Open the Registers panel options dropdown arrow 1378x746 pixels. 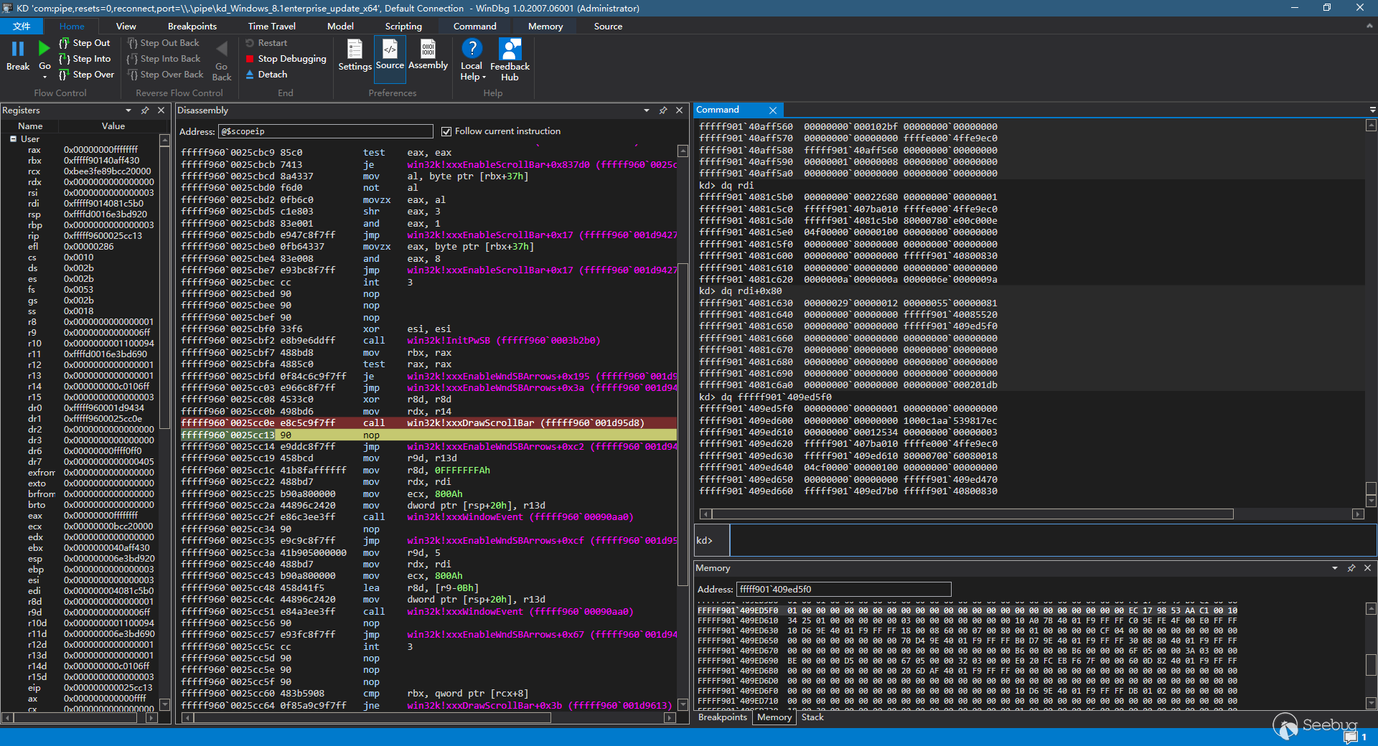point(128,110)
